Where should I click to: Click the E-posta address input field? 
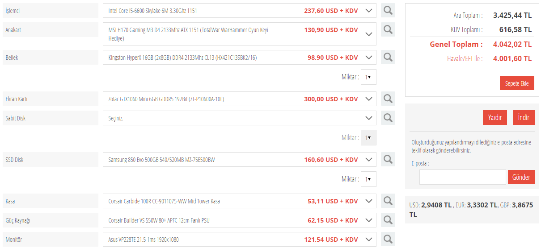tap(462, 177)
